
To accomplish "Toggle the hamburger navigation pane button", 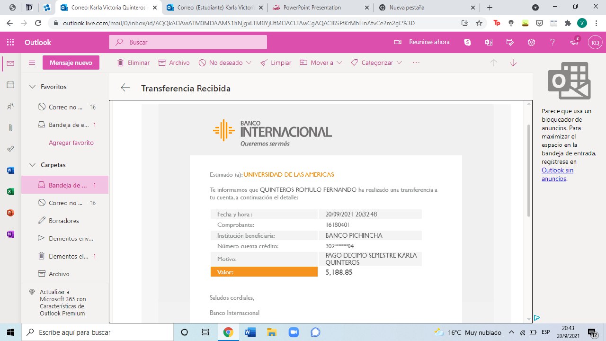I will (x=32, y=63).
